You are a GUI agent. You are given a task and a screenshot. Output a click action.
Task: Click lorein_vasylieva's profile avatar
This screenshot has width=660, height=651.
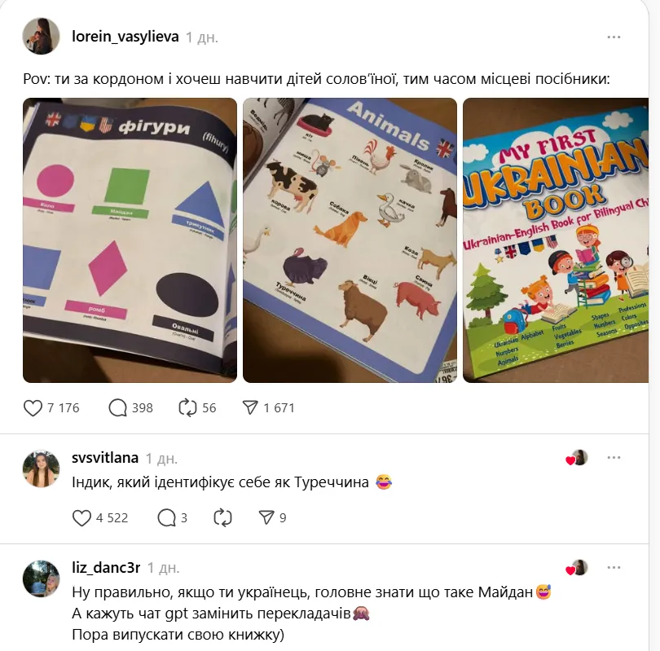click(41, 36)
